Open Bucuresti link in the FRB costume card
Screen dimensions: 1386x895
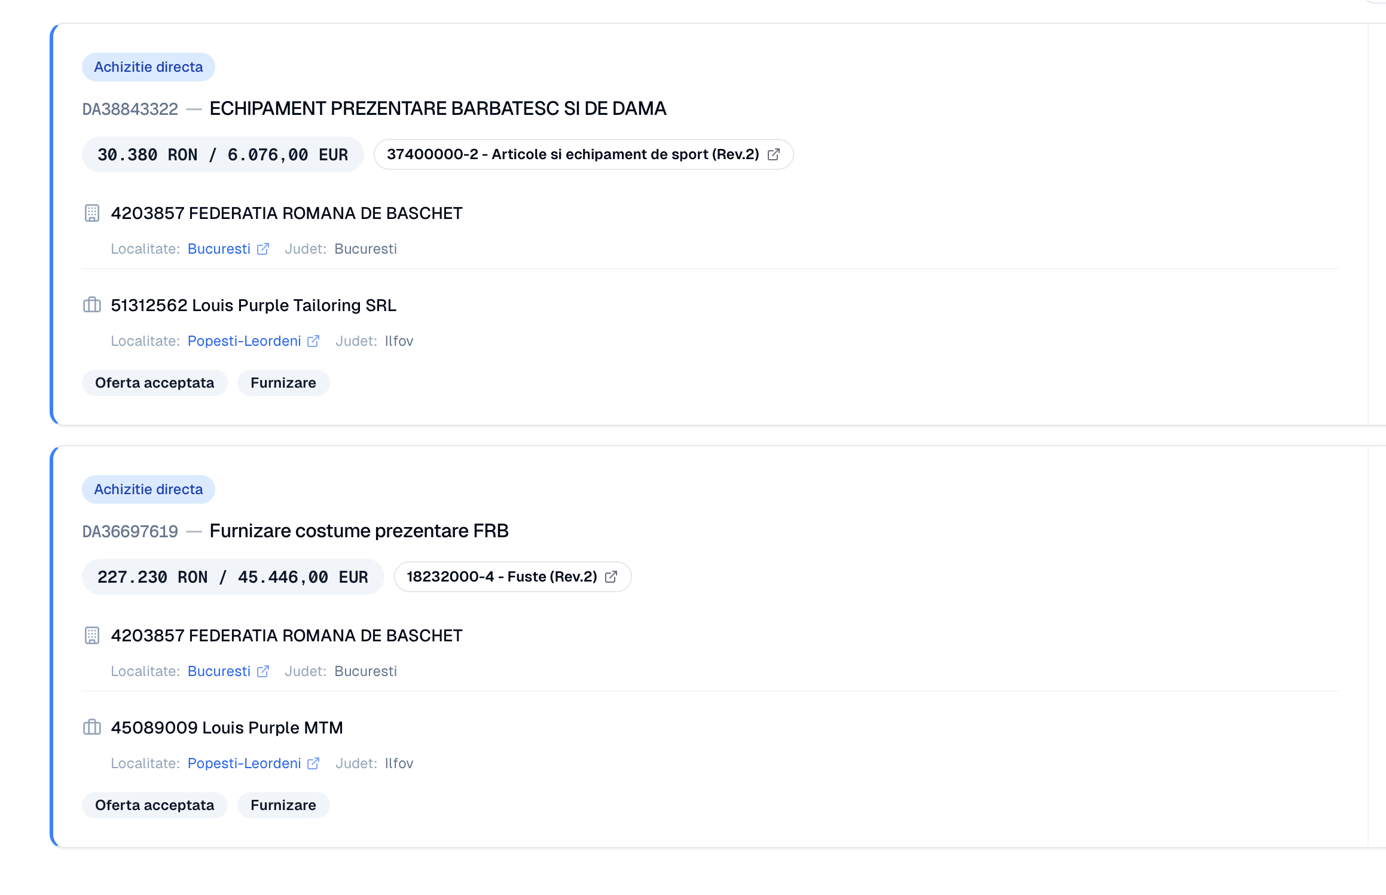pyautogui.click(x=219, y=671)
